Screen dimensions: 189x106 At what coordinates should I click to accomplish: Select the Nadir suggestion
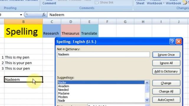pos(101,101)
